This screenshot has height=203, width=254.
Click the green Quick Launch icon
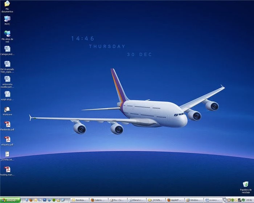tap(54, 200)
